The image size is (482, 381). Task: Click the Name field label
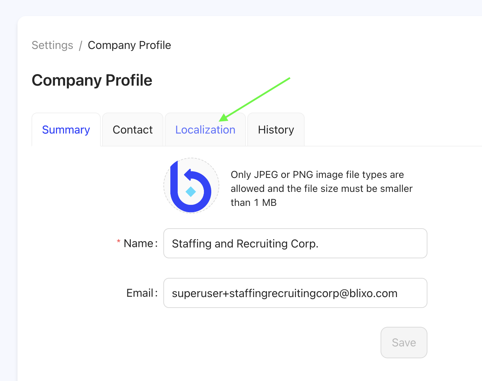pos(139,243)
